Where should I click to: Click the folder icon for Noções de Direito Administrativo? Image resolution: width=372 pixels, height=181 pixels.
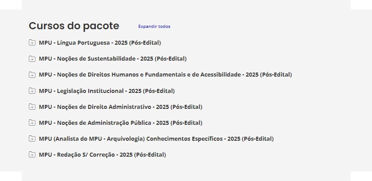(32, 107)
